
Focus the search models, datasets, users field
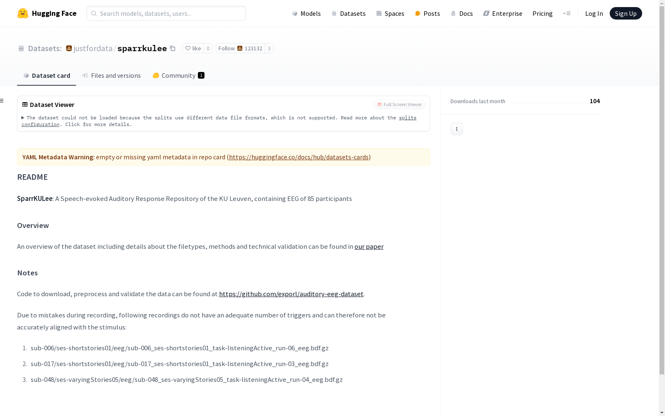pyautogui.click(x=166, y=13)
